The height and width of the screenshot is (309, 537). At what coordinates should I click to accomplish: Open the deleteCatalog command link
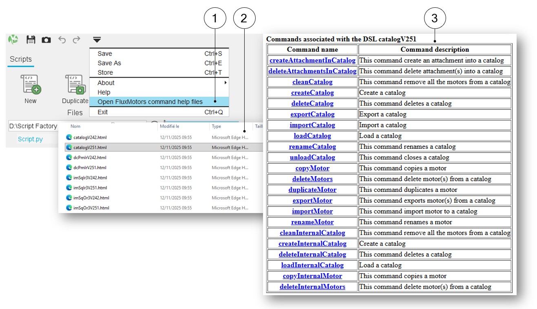pos(312,103)
